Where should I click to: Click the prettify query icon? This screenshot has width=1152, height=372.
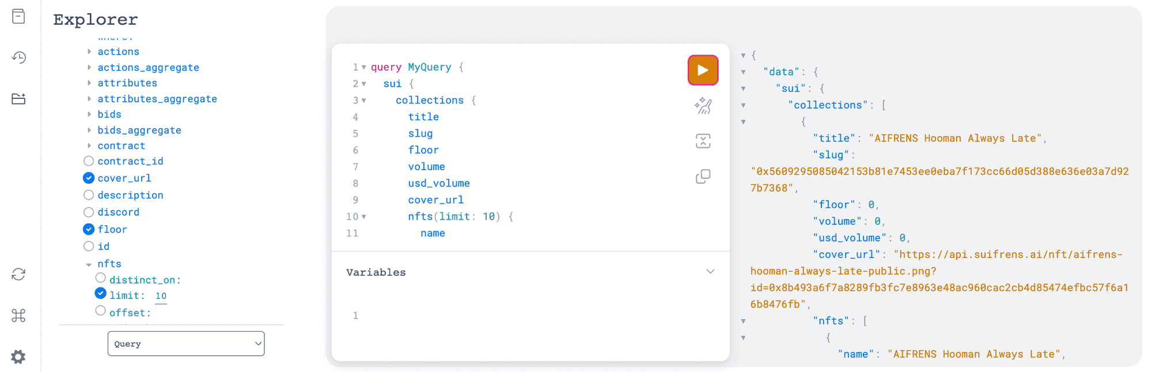point(703,106)
